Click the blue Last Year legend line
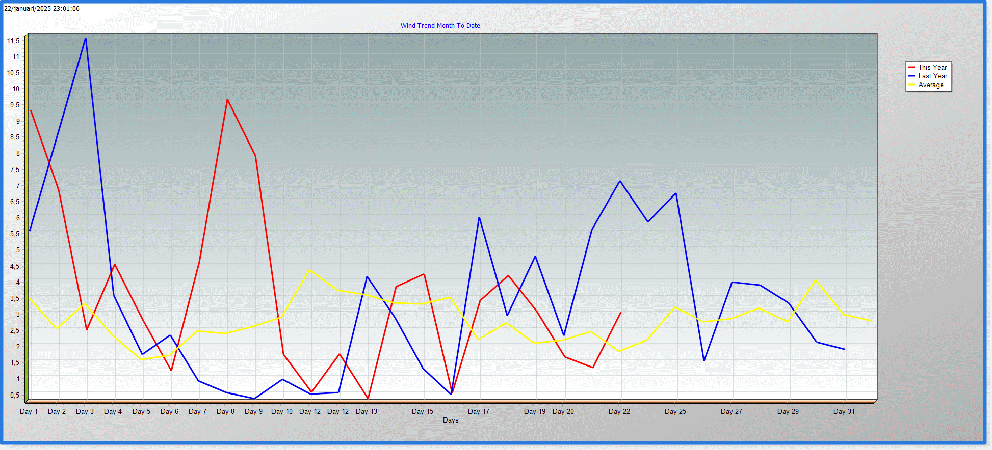Screen dimensions: 992x450 pos(911,76)
